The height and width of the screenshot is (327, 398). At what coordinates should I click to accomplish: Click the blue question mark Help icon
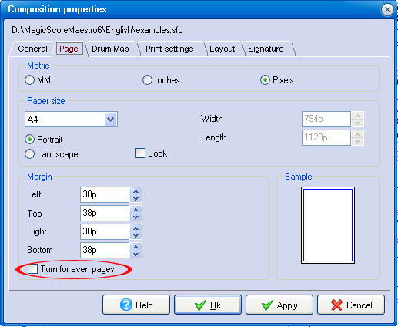(x=126, y=305)
